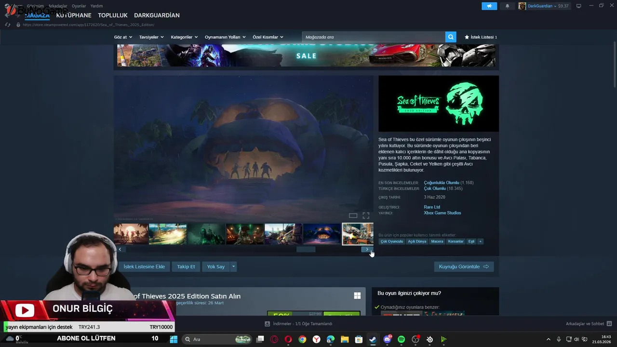
Task: Select the Macera tag
Action: tap(437, 241)
